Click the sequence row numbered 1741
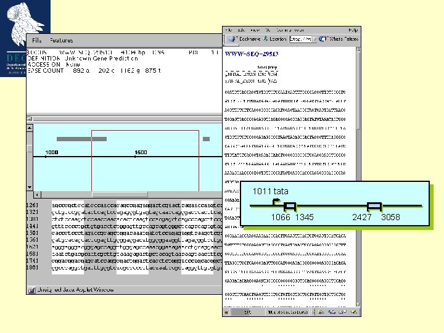The width and height of the screenshot is (444, 333). pyautogui.click(x=125, y=261)
